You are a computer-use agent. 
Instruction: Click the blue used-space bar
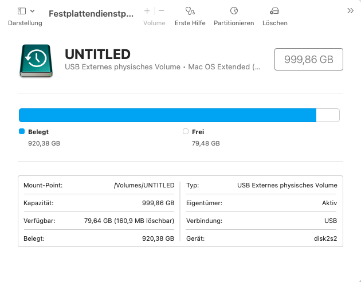[167, 115]
